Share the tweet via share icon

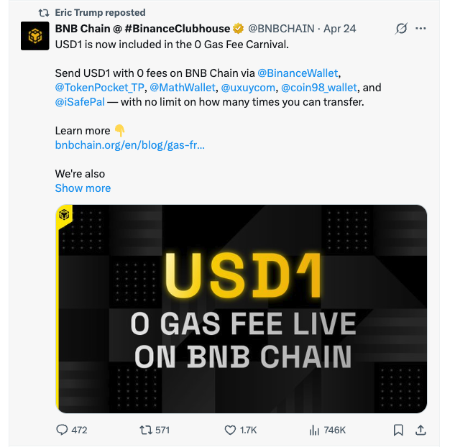click(421, 430)
